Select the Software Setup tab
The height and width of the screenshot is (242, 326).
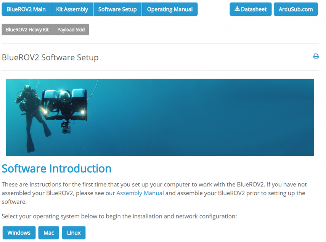[x=117, y=9]
